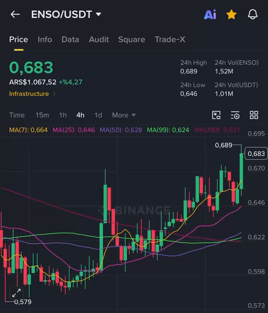268x313 pixels.
Task: Tap the MA(200) indicator value
Action: 217,130
